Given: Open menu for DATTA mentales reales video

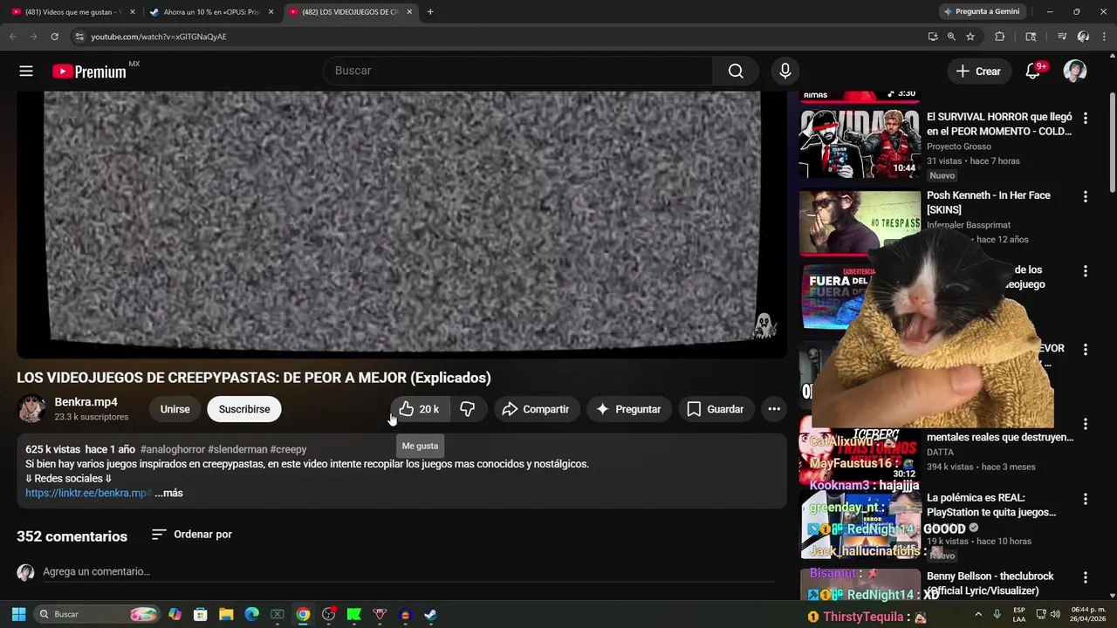Looking at the screenshot, I should 1086,424.
